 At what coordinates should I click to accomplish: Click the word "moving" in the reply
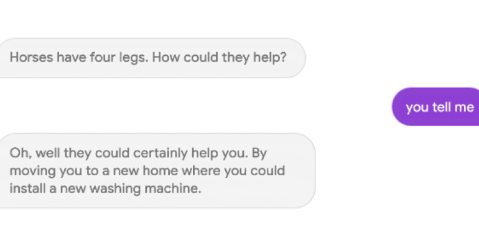(32, 171)
